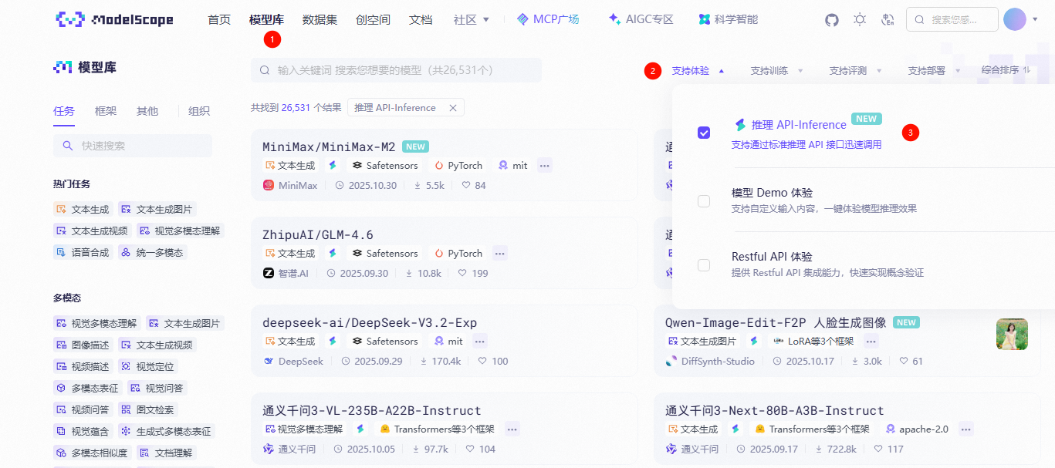
Task: Filter by 文本生成 under 热门任务
Action: (83, 209)
